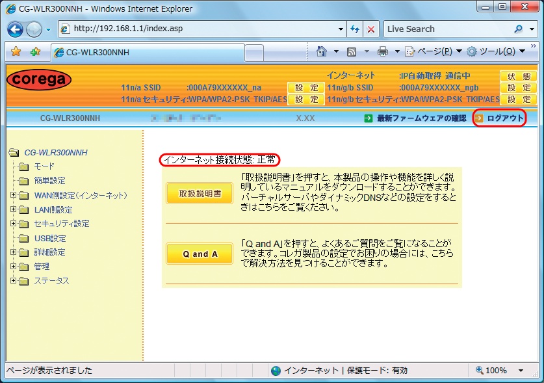
Task: Go back with the browser Back arrow
Action: pyautogui.click(x=15, y=29)
